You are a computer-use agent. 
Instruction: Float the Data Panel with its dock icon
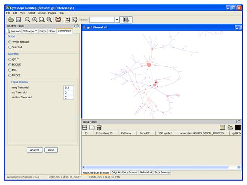click(x=238, y=121)
